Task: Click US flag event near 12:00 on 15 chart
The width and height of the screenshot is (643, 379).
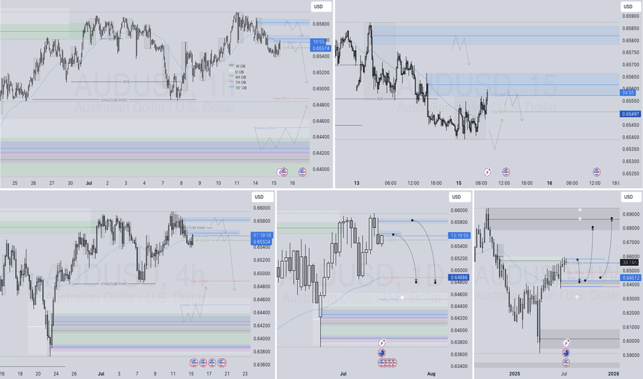Action: (x=506, y=172)
